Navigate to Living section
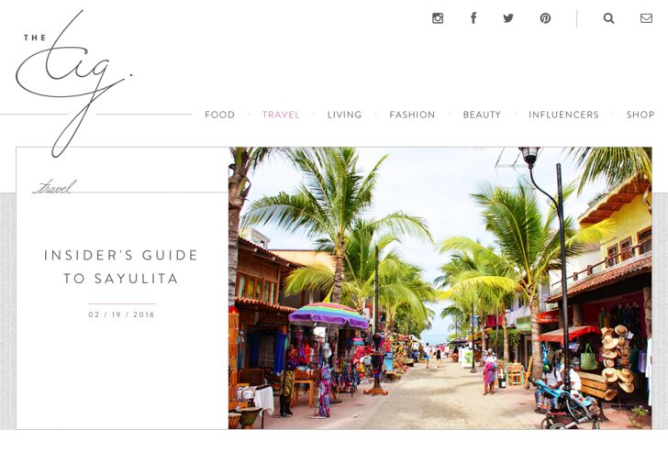The height and width of the screenshot is (452, 668). (345, 115)
